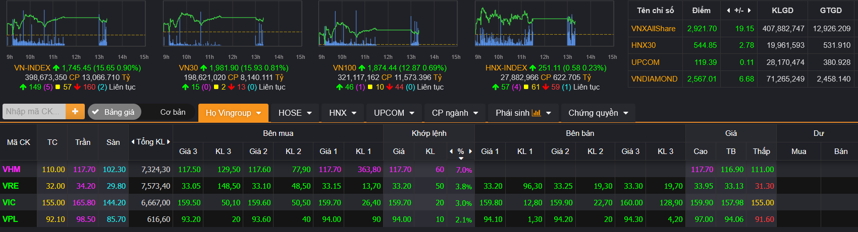Screen dimensions: 858x232
Task: Click right arrow next to +/- index column
Action: (749, 11)
